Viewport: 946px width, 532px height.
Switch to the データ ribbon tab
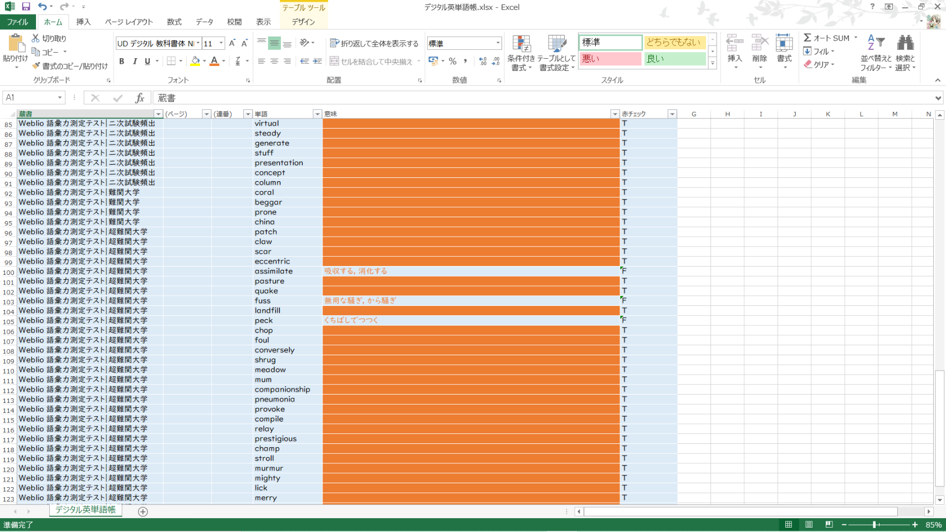pos(204,22)
